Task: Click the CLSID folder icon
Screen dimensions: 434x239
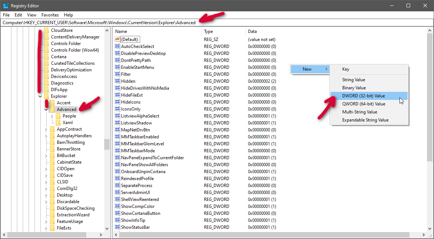Action: click(52, 182)
